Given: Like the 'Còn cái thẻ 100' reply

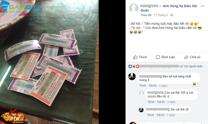Looking at the screenshot, I should click(x=151, y=102).
